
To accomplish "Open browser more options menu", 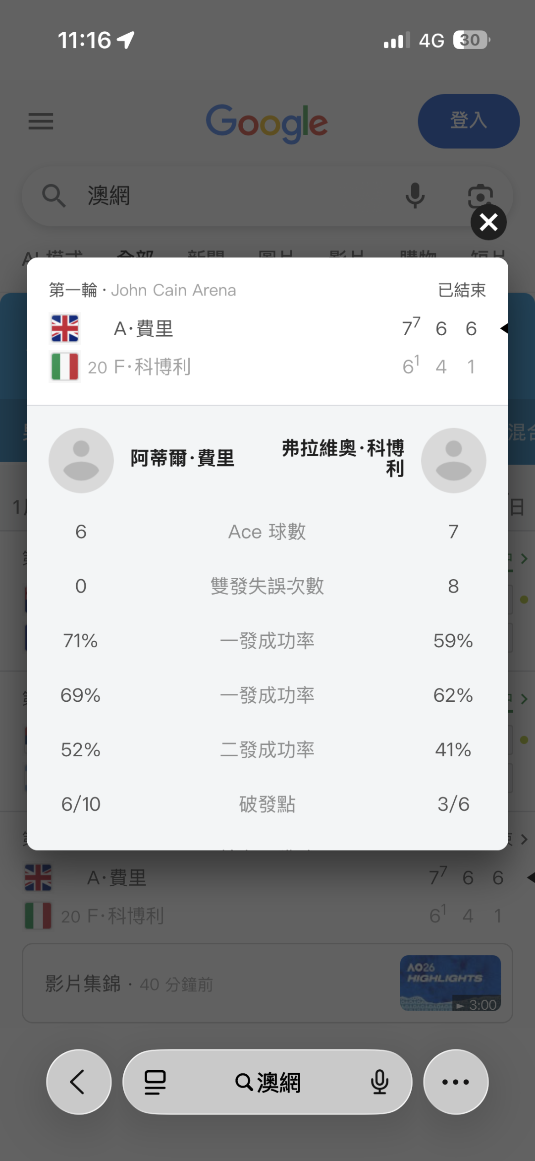I will pos(456,1082).
